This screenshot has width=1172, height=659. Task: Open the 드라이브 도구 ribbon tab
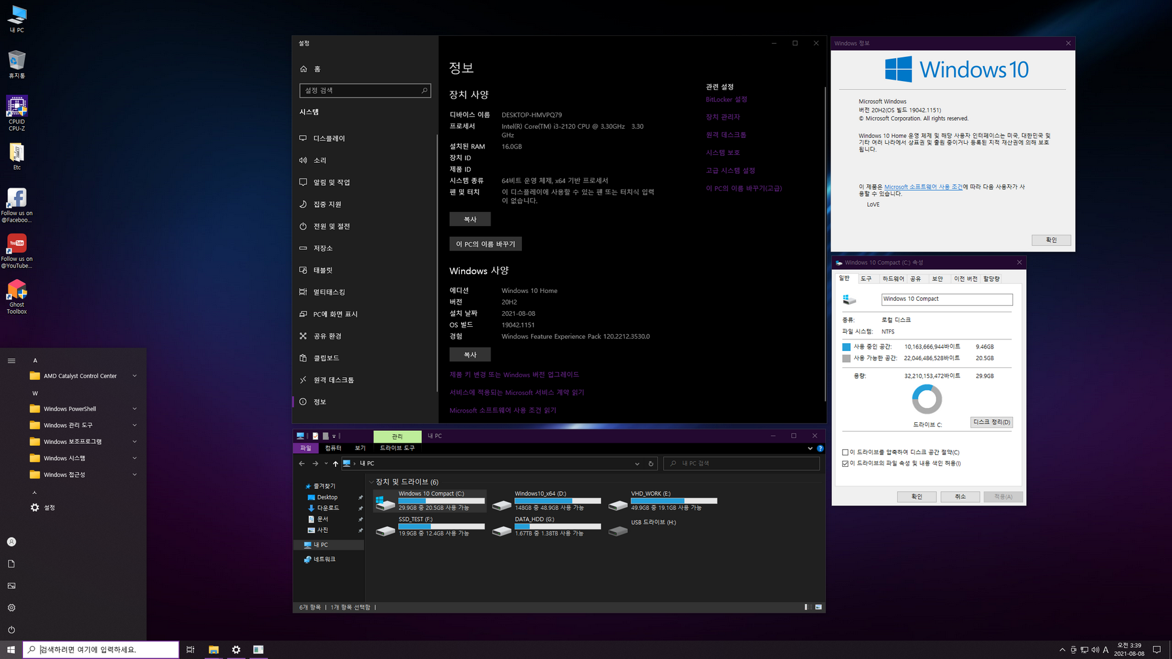397,448
